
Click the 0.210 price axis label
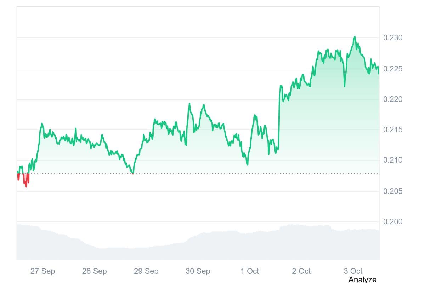tap(393, 160)
